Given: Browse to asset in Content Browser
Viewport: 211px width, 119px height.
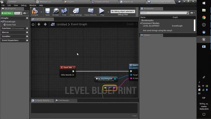Looking at the screenshot, I should click(x=56, y=12).
